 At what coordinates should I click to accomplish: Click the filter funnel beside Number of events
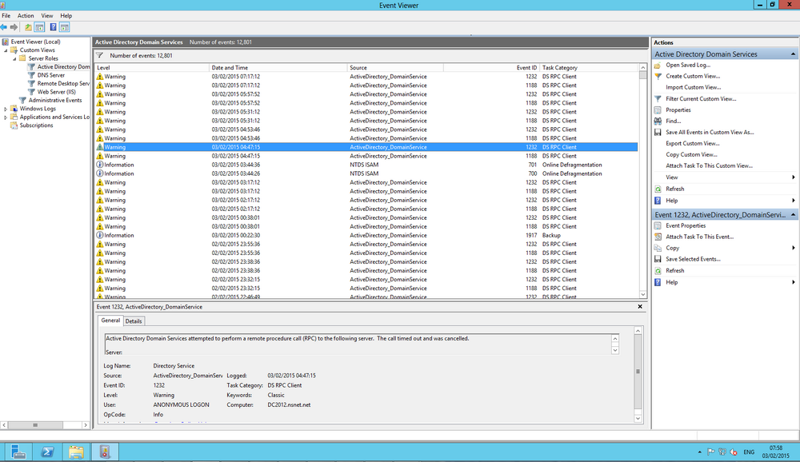99,56
